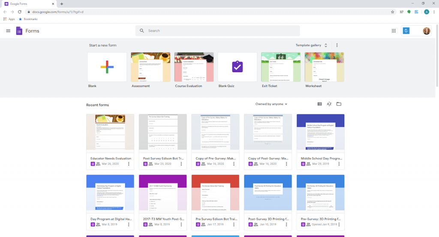
Task: Open the Day Program at Digital Harbor form
Action: pos(110,202)
